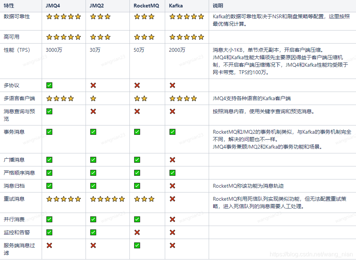Click JMQ2 check mark in 监控和告警 row
Viewport: 356px width, 261px height.
coord(93,232)
